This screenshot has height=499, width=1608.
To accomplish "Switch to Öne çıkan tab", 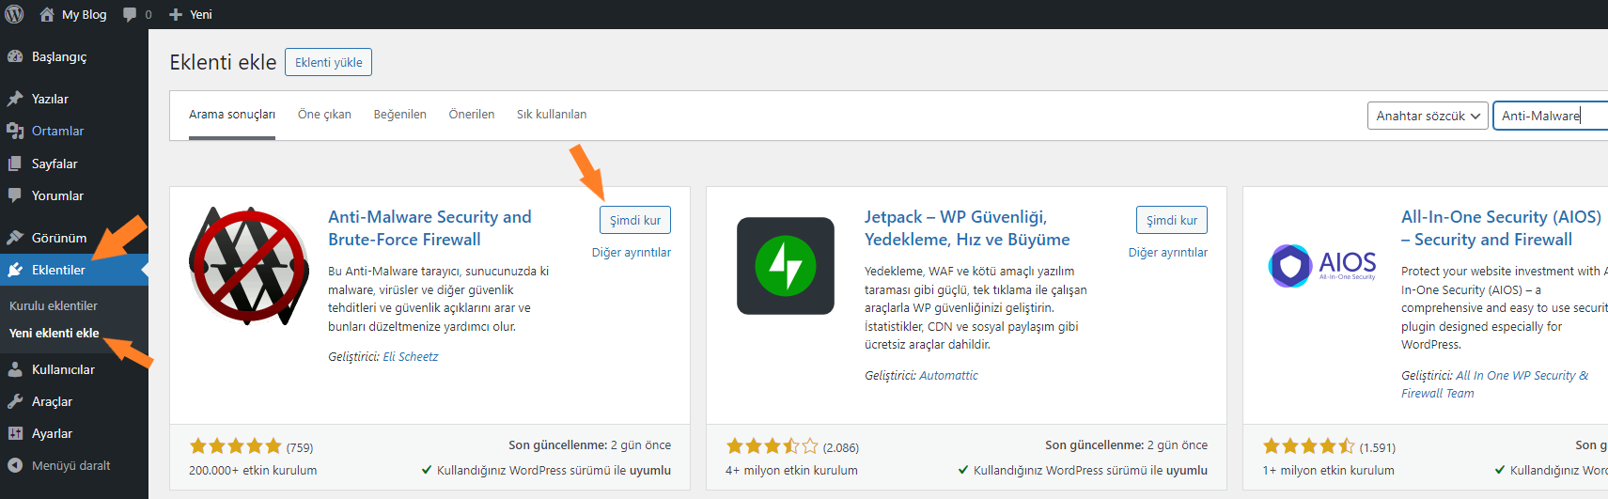I will tap(324, 115).
